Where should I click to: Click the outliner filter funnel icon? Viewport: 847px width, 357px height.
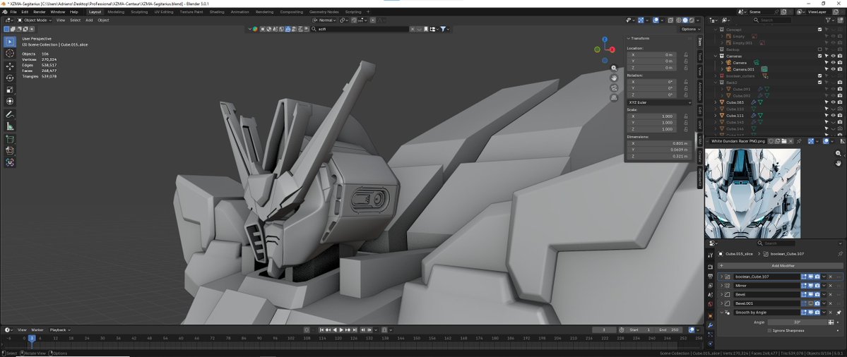(x=828, y=20)
